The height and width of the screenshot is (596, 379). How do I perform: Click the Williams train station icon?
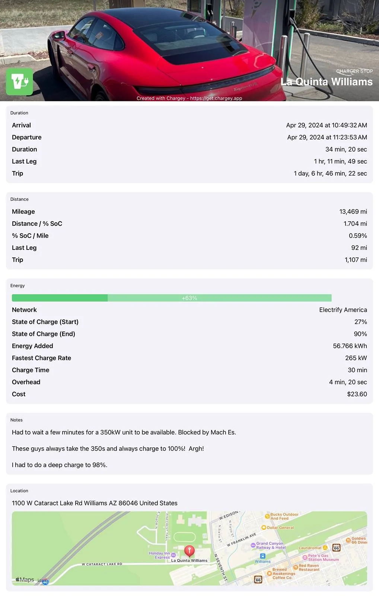(x=263, y=556)
